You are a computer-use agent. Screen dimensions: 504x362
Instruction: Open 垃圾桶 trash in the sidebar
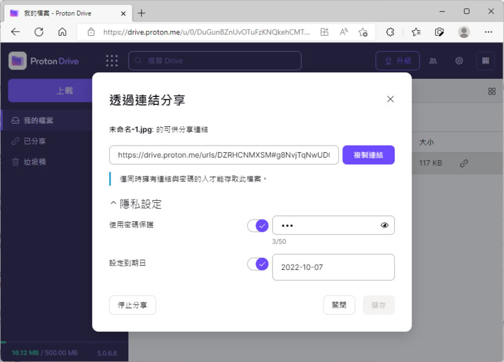35,162
